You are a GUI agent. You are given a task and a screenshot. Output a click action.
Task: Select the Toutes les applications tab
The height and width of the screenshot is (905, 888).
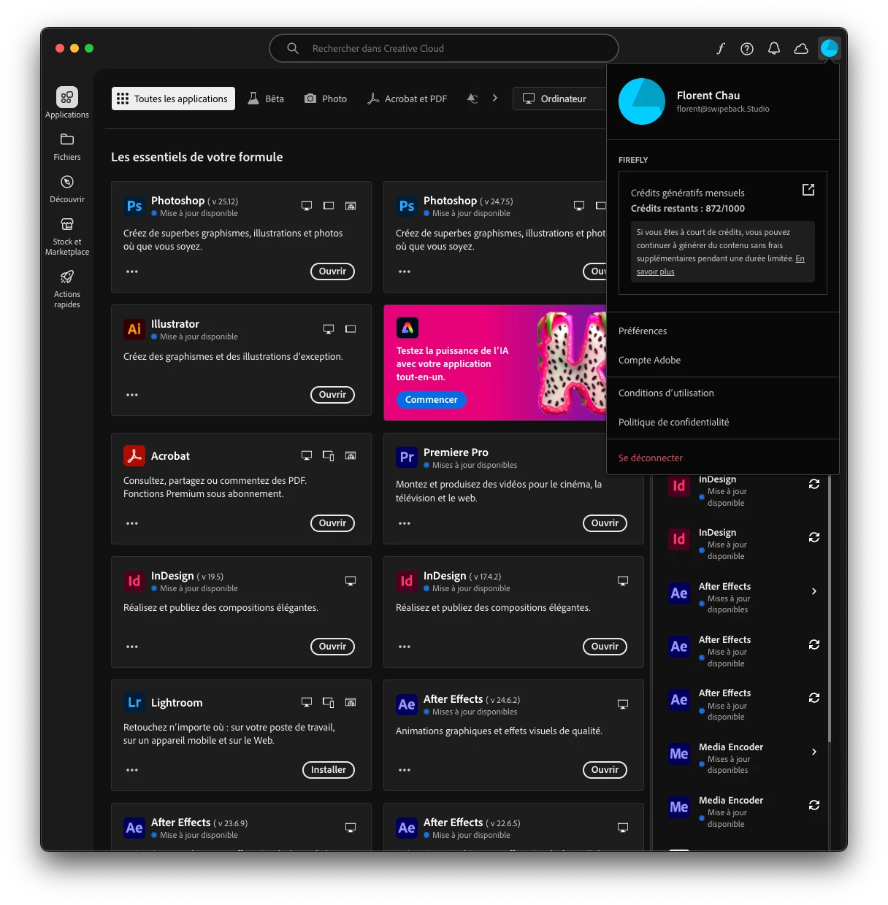173,99
